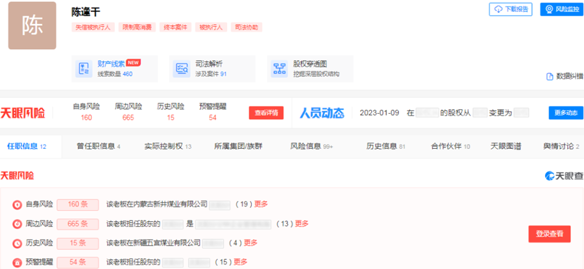The width and height of the screenshot is (584, 269).
Task: Open the 合作伙伴 tab
Action: [x=450, y=147]
